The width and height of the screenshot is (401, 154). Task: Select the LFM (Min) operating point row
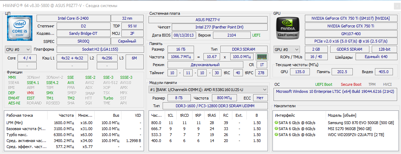click(x=74, y=123)
